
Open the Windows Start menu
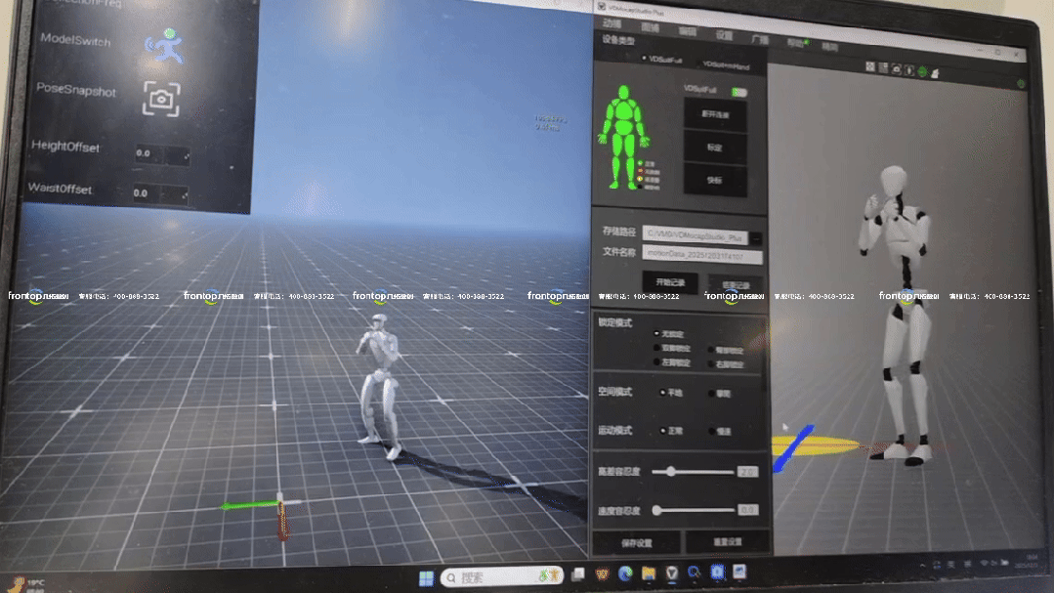pyautogui.click(x=426, y=578)
